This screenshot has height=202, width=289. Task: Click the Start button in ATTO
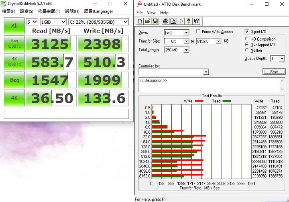274,72
